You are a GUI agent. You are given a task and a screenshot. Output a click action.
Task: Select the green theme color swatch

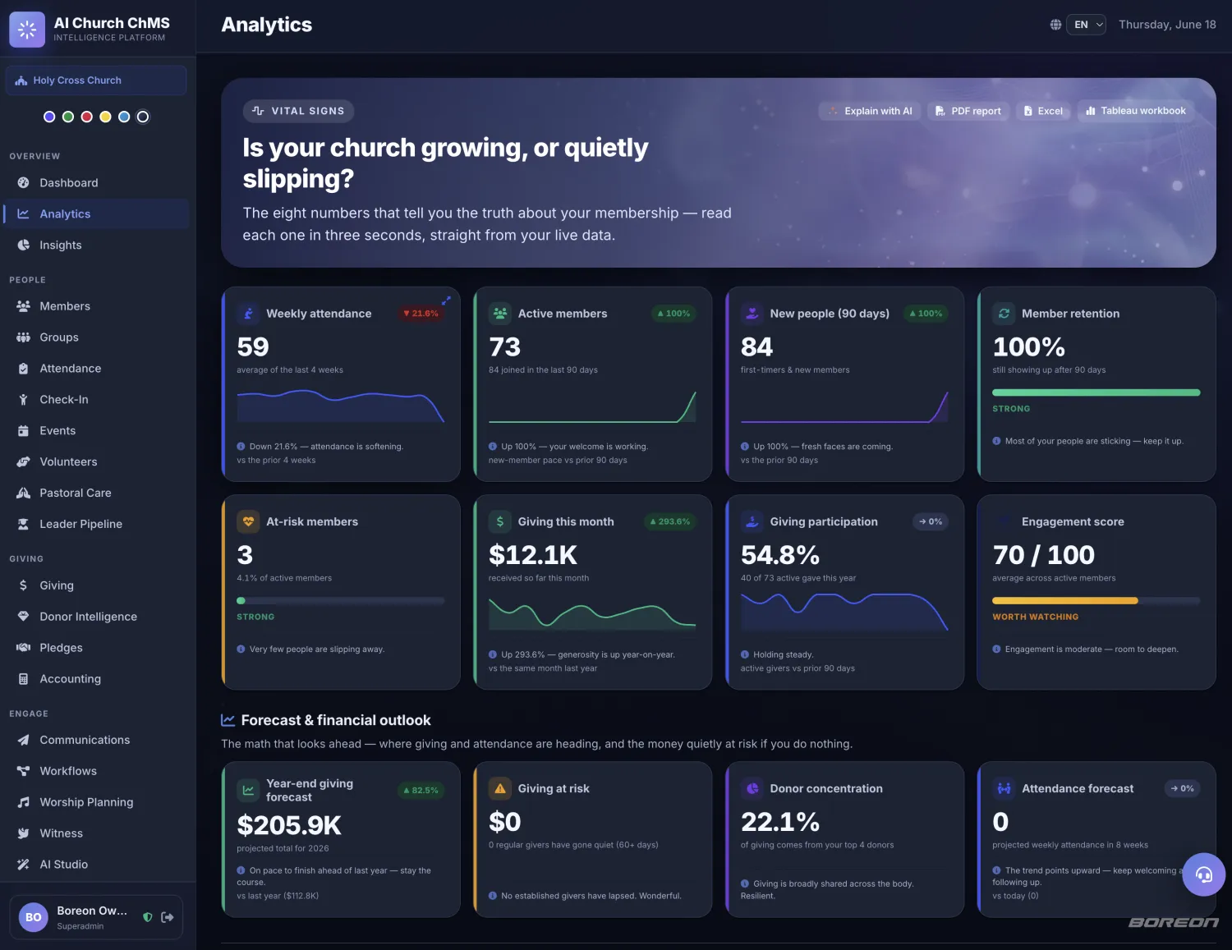(x=68, y=117)
